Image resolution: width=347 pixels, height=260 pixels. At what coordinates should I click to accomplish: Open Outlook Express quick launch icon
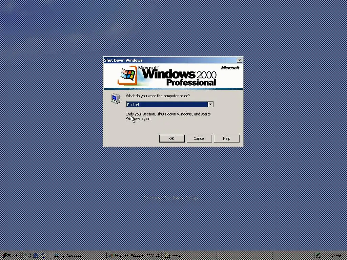pyautogui.click(x=43, y=256)
